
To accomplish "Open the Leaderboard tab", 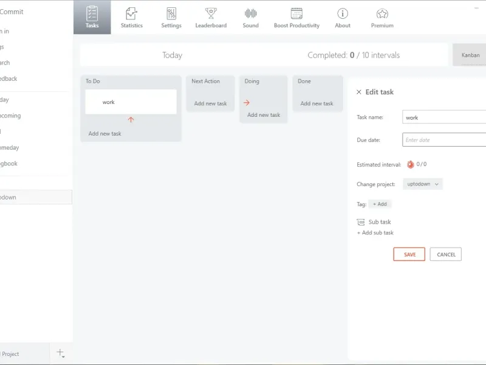I will [211, 17].
